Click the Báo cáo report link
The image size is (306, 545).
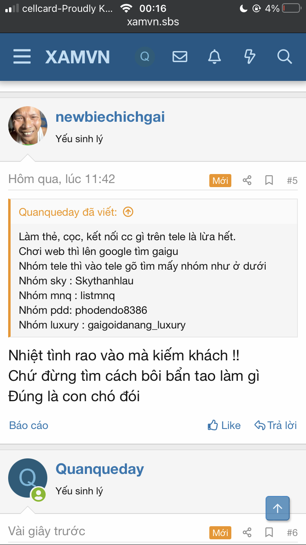[29, 425]
